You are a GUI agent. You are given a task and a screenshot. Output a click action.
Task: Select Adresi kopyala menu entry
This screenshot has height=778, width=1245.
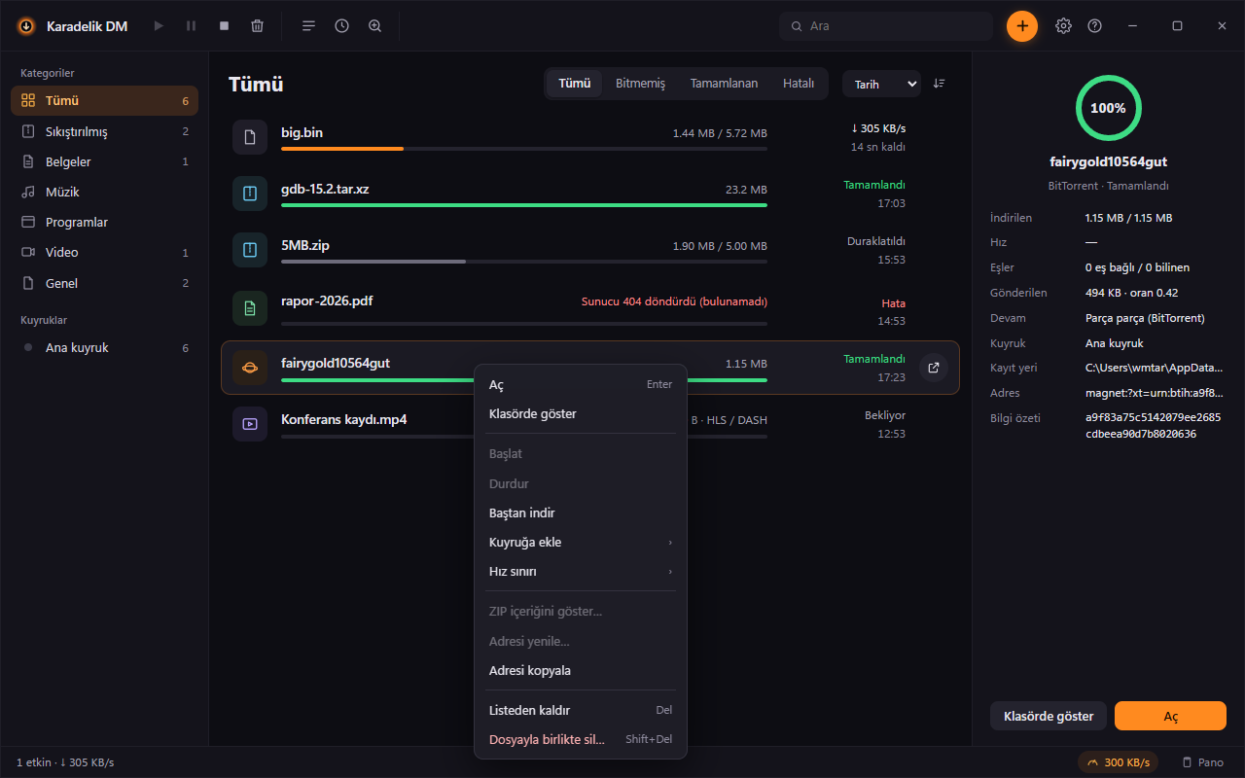pos(581,670)
